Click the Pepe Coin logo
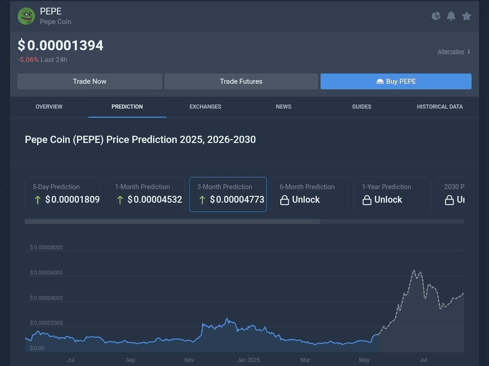 point(26,16)
